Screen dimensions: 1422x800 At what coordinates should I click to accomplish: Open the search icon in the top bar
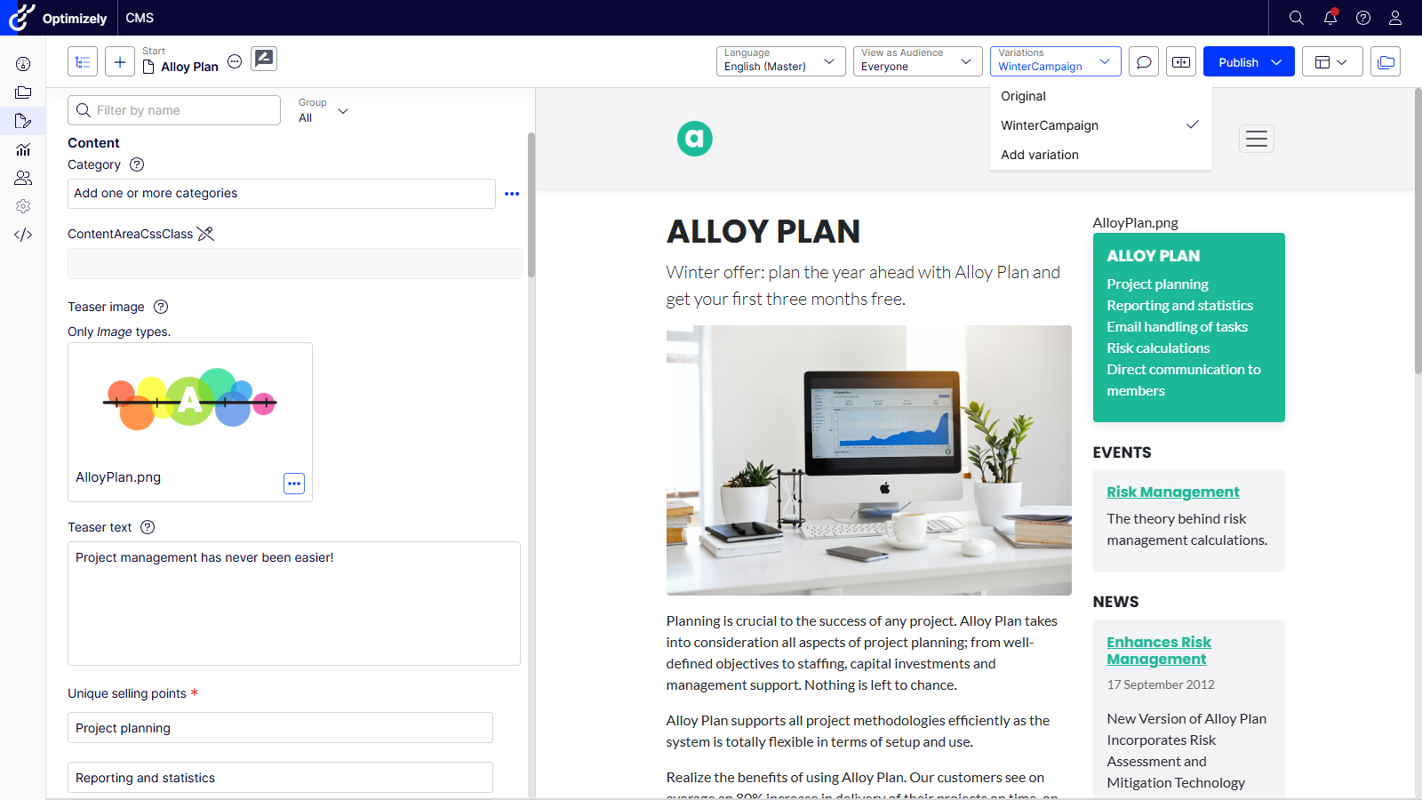click(1297, 18)
